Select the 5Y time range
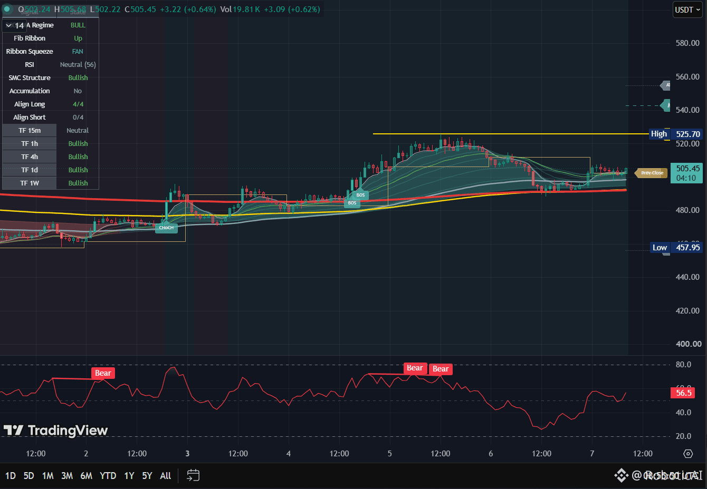This screenshot has height=489, width=707. [x=147, y=476]
